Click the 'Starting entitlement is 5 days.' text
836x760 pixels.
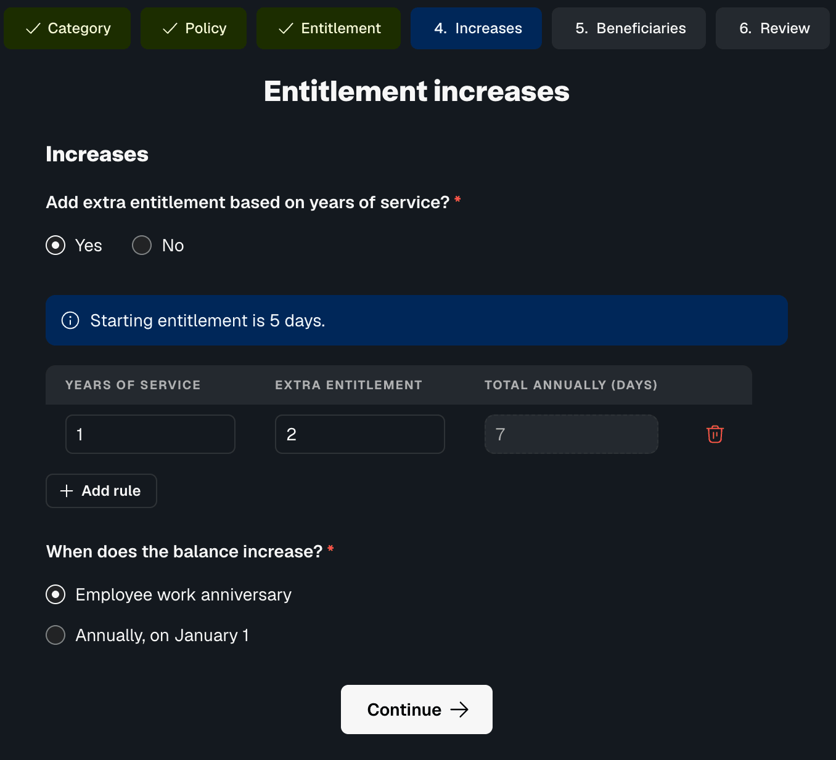tap(208, 320)
